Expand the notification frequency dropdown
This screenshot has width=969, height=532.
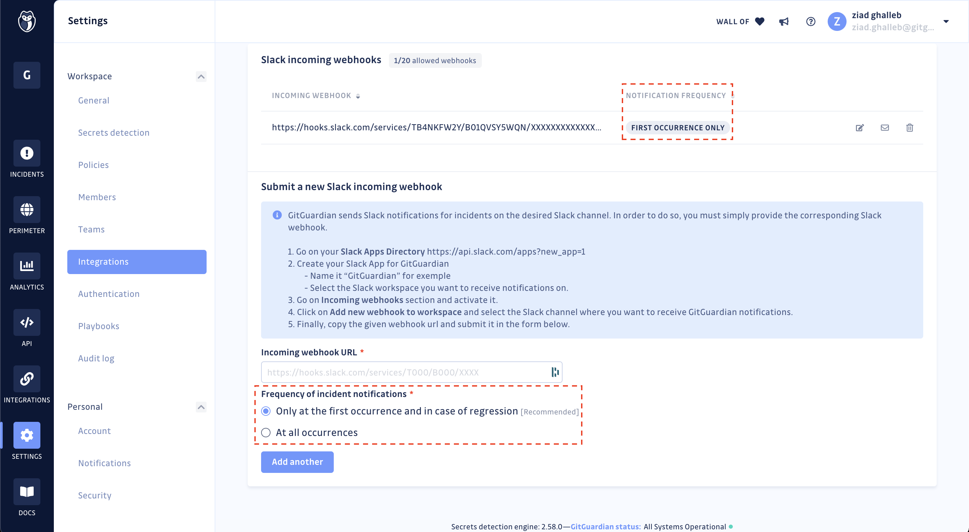click(677, 127)
